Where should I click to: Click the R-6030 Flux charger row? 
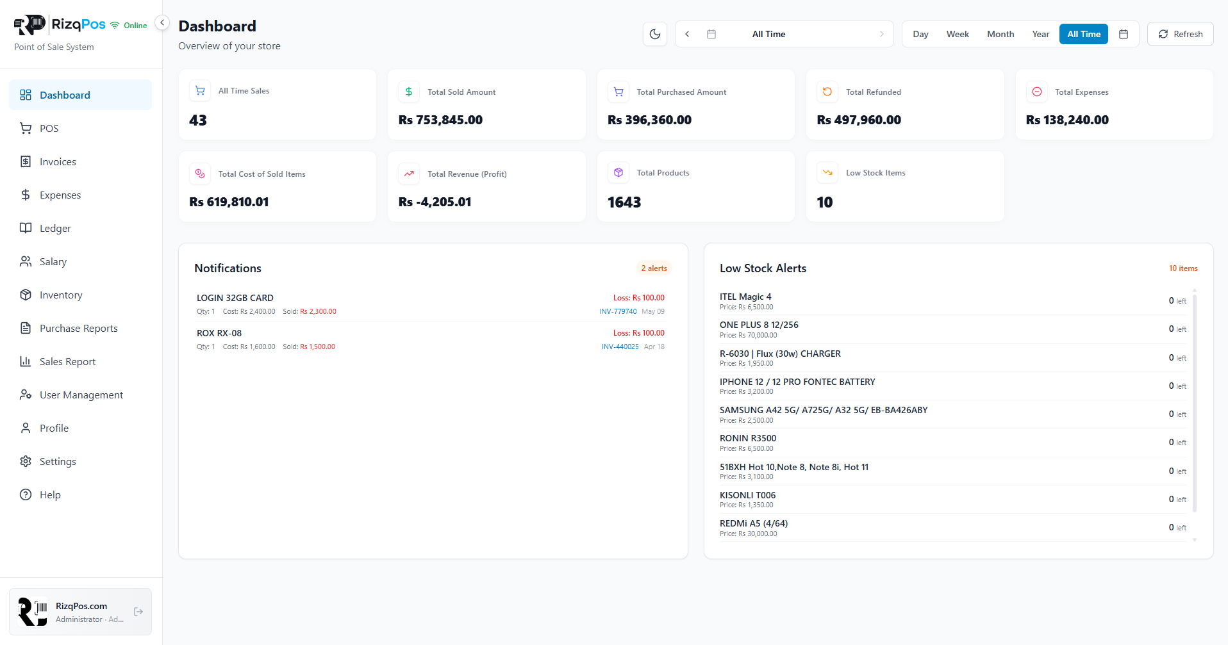(952, 357)
